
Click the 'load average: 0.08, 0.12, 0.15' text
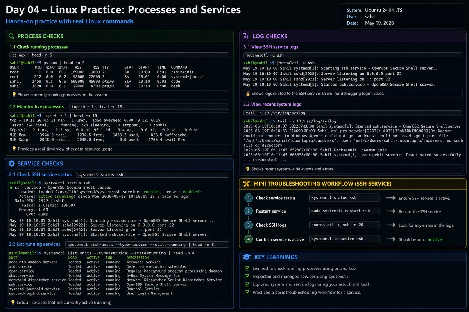tap(126, 120)
